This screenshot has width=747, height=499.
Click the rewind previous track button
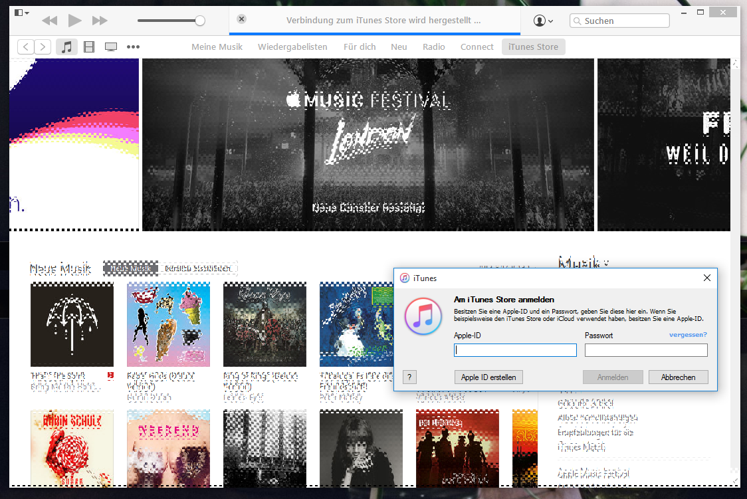tap(50, 21)
